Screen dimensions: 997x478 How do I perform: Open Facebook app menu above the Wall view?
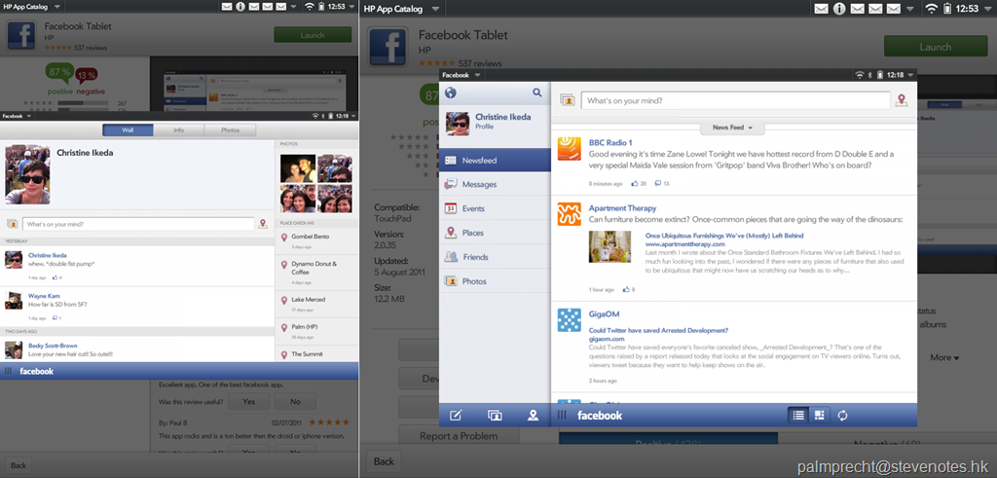16,116
